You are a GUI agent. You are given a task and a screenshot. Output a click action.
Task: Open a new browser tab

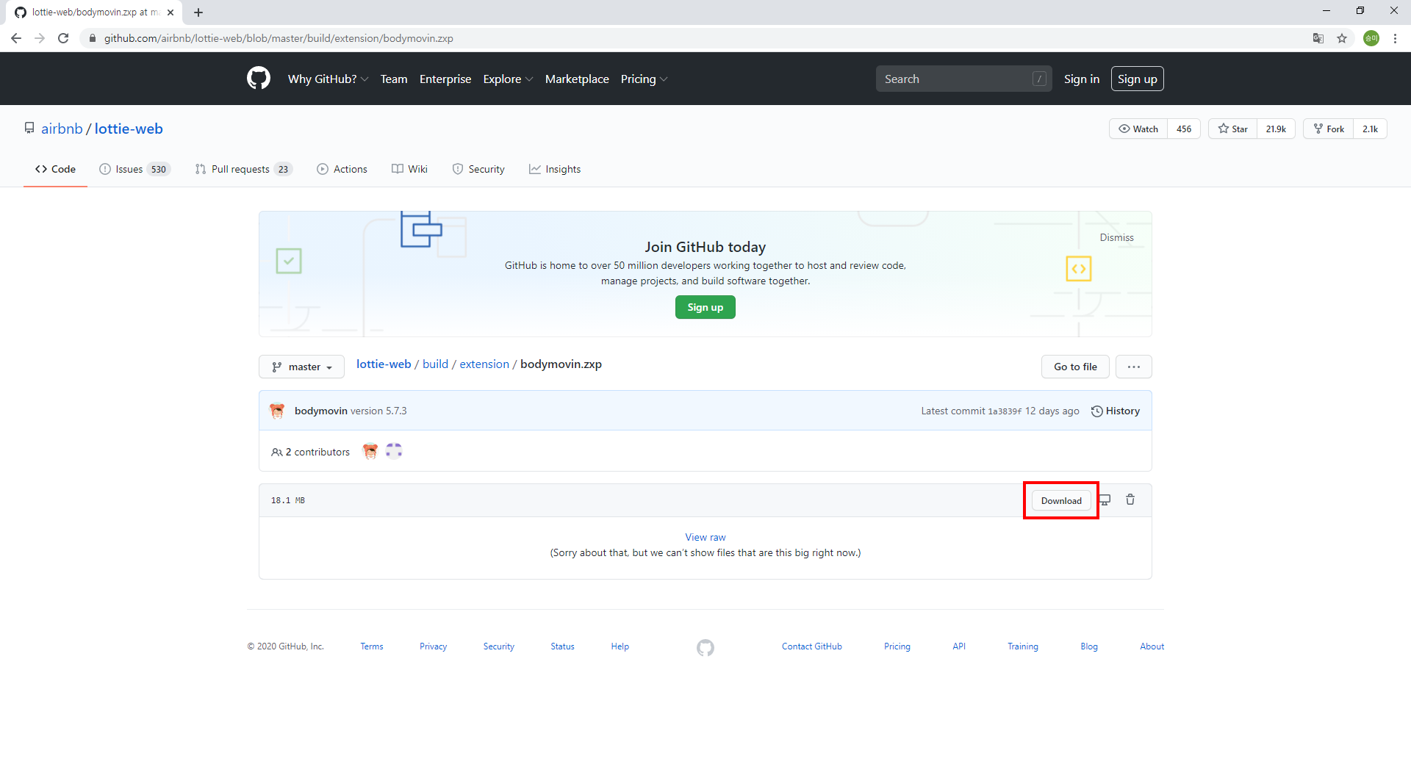coord(198,12)
